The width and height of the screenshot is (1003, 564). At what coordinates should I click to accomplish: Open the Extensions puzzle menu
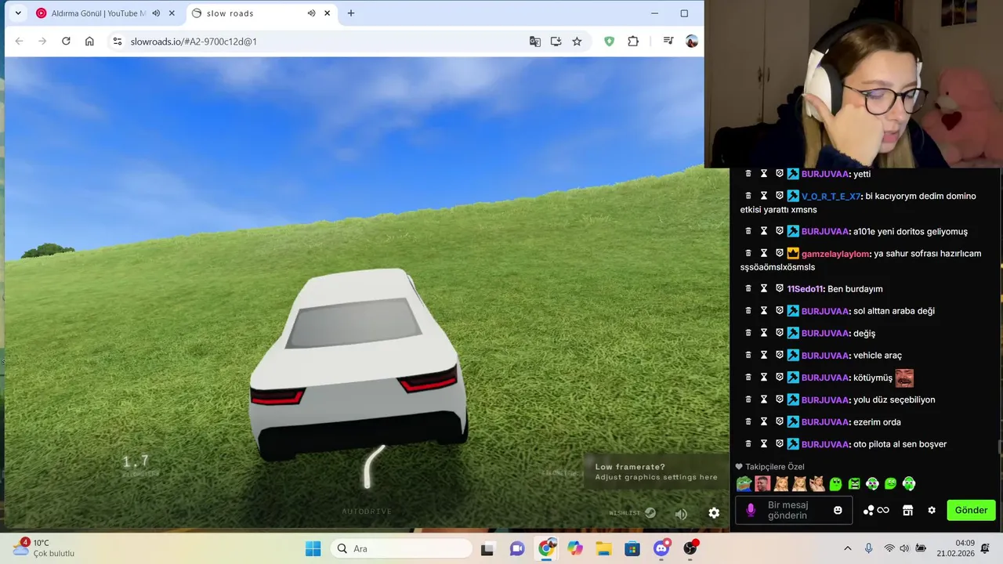[x=633, y=42]
